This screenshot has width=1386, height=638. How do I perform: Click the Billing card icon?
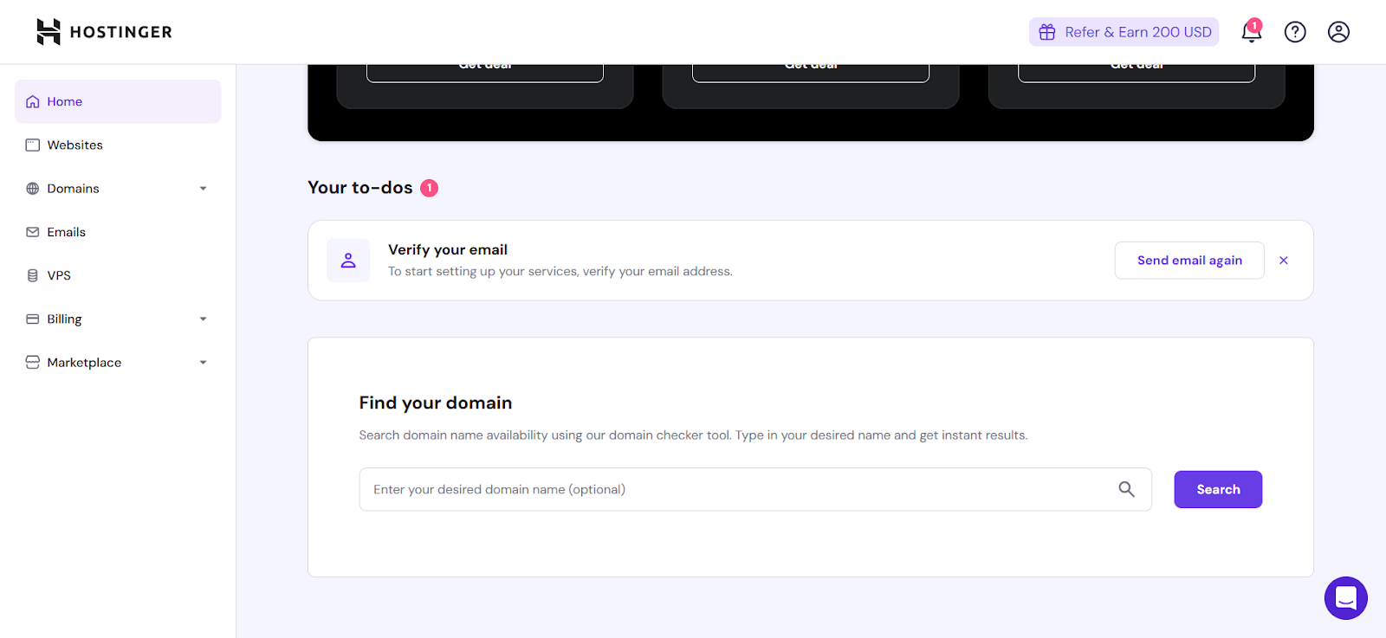tap(33, 319)
